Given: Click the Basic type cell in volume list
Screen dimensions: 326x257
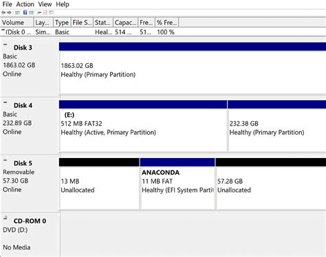Looking at the screenshot, I should [62, 32].
